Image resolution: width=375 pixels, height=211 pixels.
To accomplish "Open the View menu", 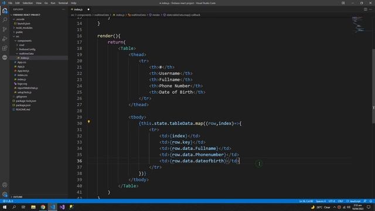I will [39, 3].
